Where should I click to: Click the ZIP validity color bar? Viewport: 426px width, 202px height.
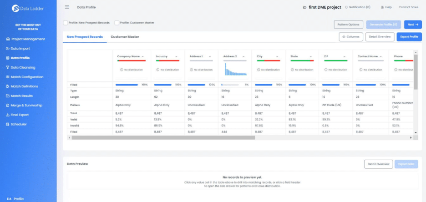(336, 61)
